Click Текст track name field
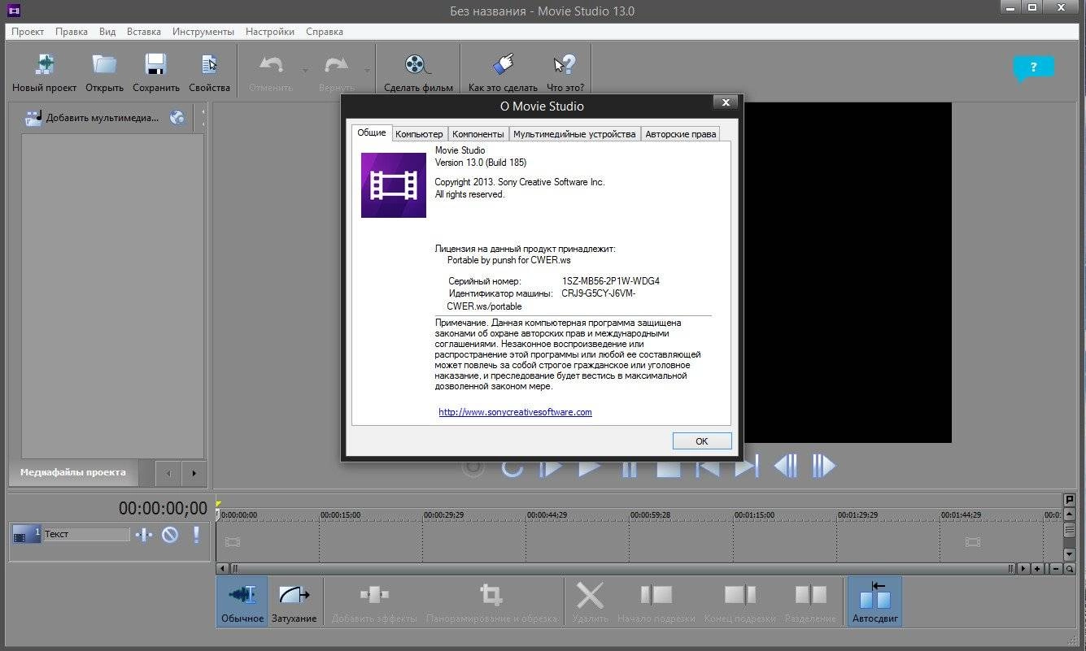Screen dimensions: 1086x651 click(85, 535)
